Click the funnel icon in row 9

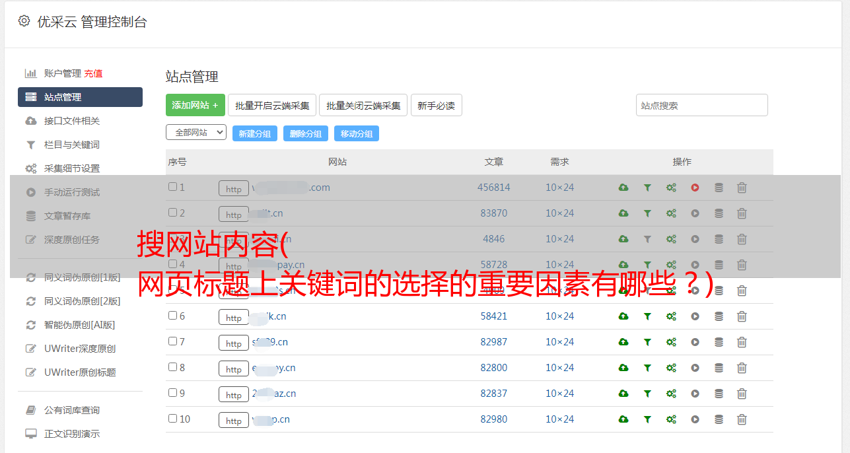647,394
